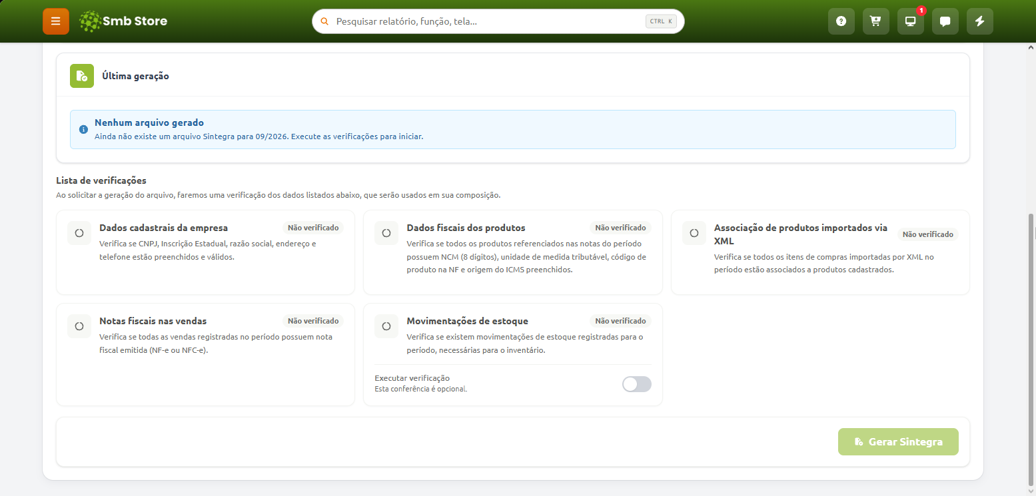This screenshot has height=496, width=1036.
Task: Click Não verificado badge on Dados fiscais
Action: pos(620,228)
